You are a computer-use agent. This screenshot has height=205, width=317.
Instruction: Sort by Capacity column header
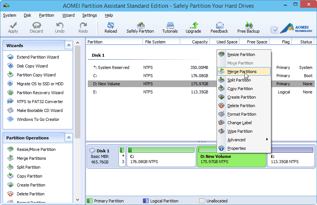(x=195, y=42)
